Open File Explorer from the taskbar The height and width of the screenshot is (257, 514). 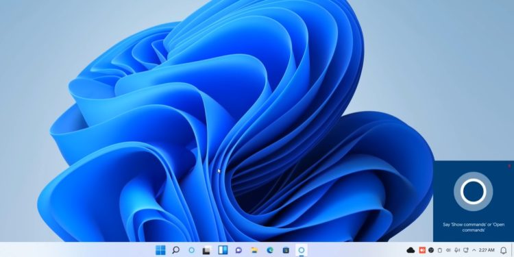254,250
